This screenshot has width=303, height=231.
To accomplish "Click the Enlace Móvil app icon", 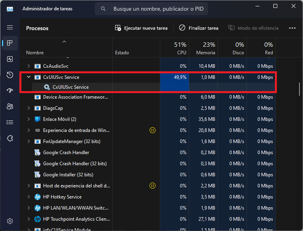I will [x=38, y=119].
